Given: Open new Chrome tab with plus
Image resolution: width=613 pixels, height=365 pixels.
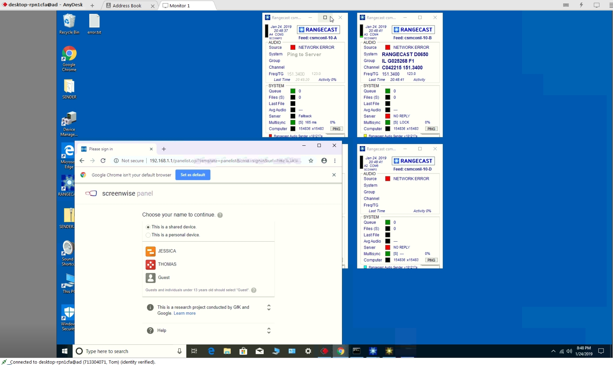Looking at the screenshot, I should point(164,149).
